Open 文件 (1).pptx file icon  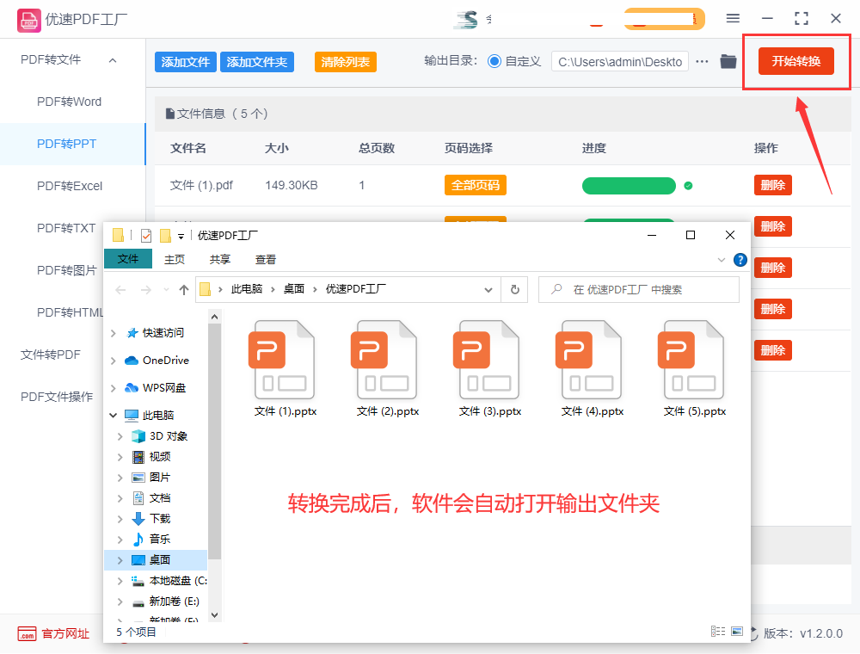click(x=284, y=360)
